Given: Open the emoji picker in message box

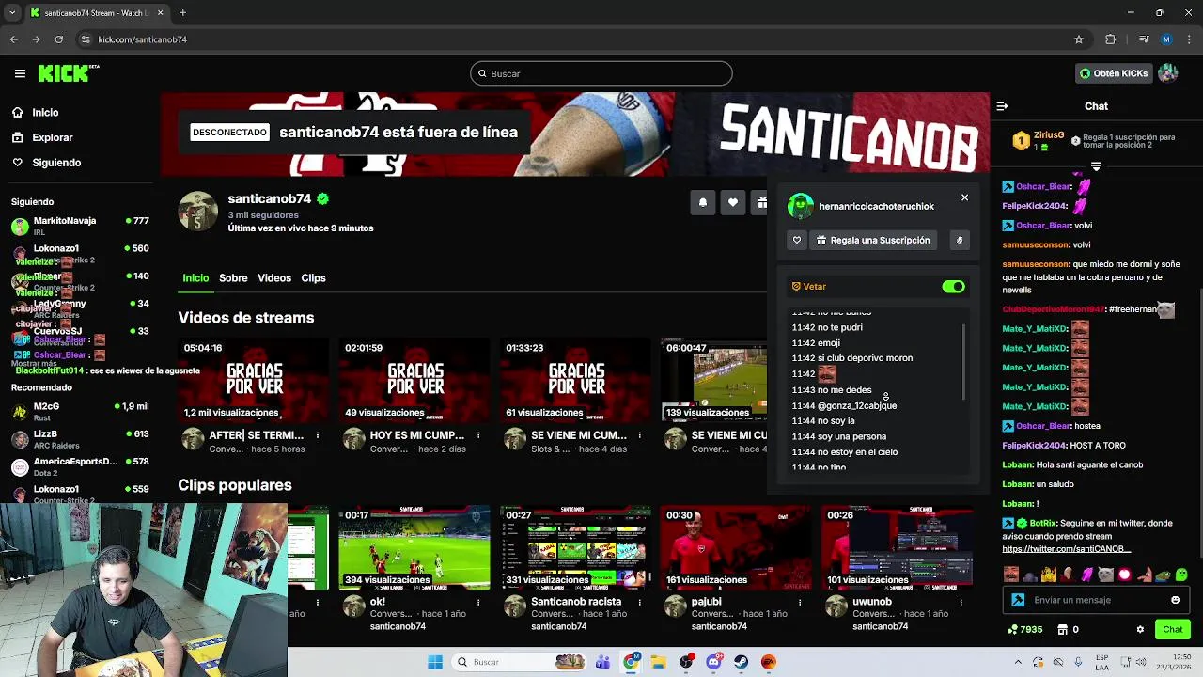Looking at the screenshot, I should coord(1175,600).
